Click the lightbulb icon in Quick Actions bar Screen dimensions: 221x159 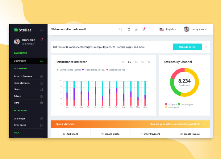pyautogui.click(x=204, y=124)
